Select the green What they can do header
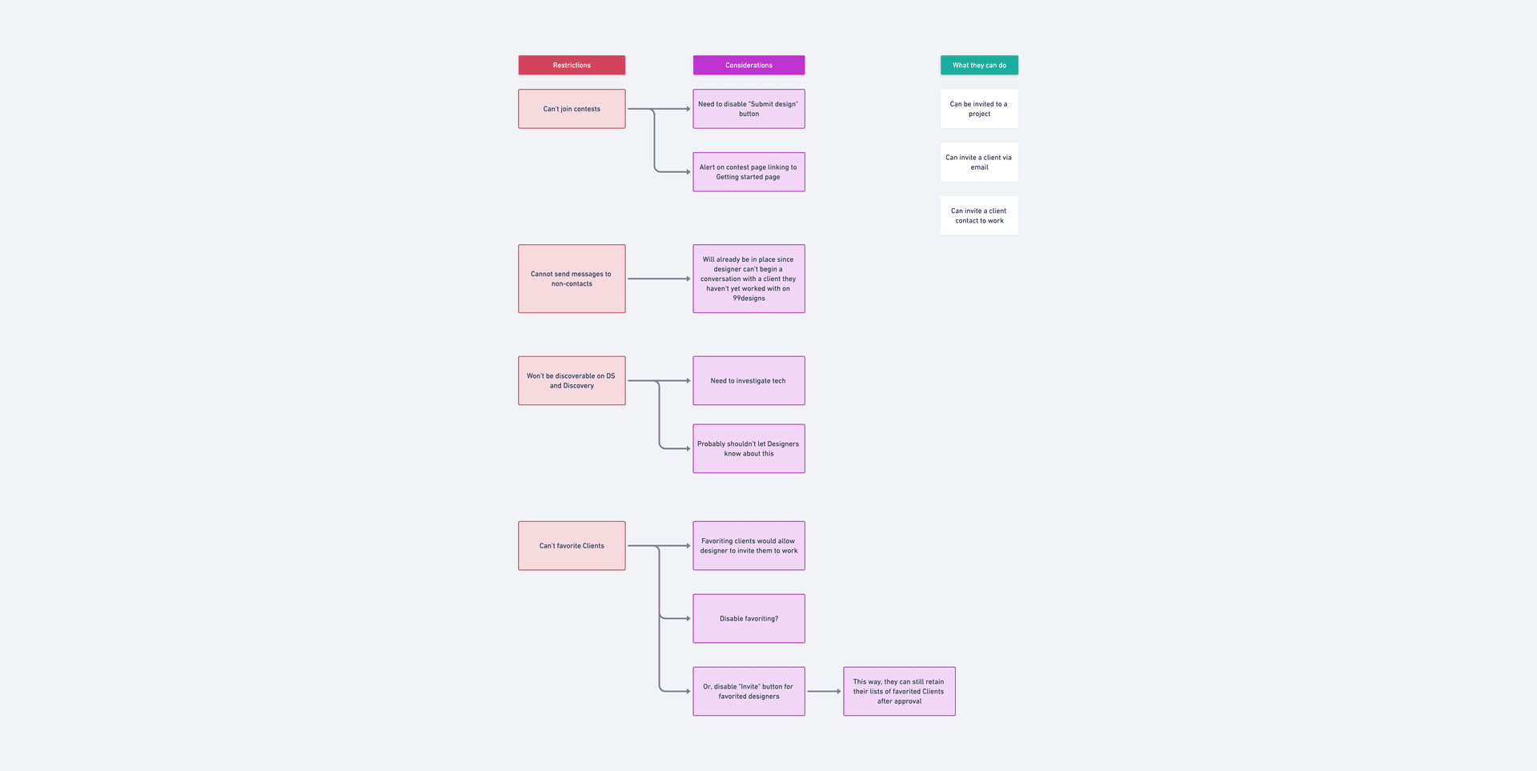Viewport: 1537px width, 771px height. (979, 65)
